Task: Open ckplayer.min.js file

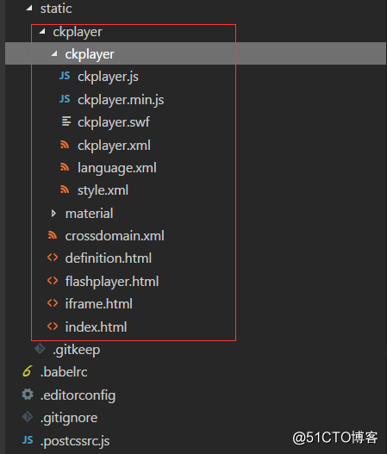Action: tap(121, 100)
